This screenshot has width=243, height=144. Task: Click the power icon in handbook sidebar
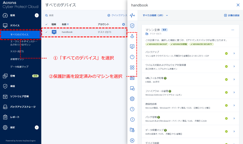(132, 57)
